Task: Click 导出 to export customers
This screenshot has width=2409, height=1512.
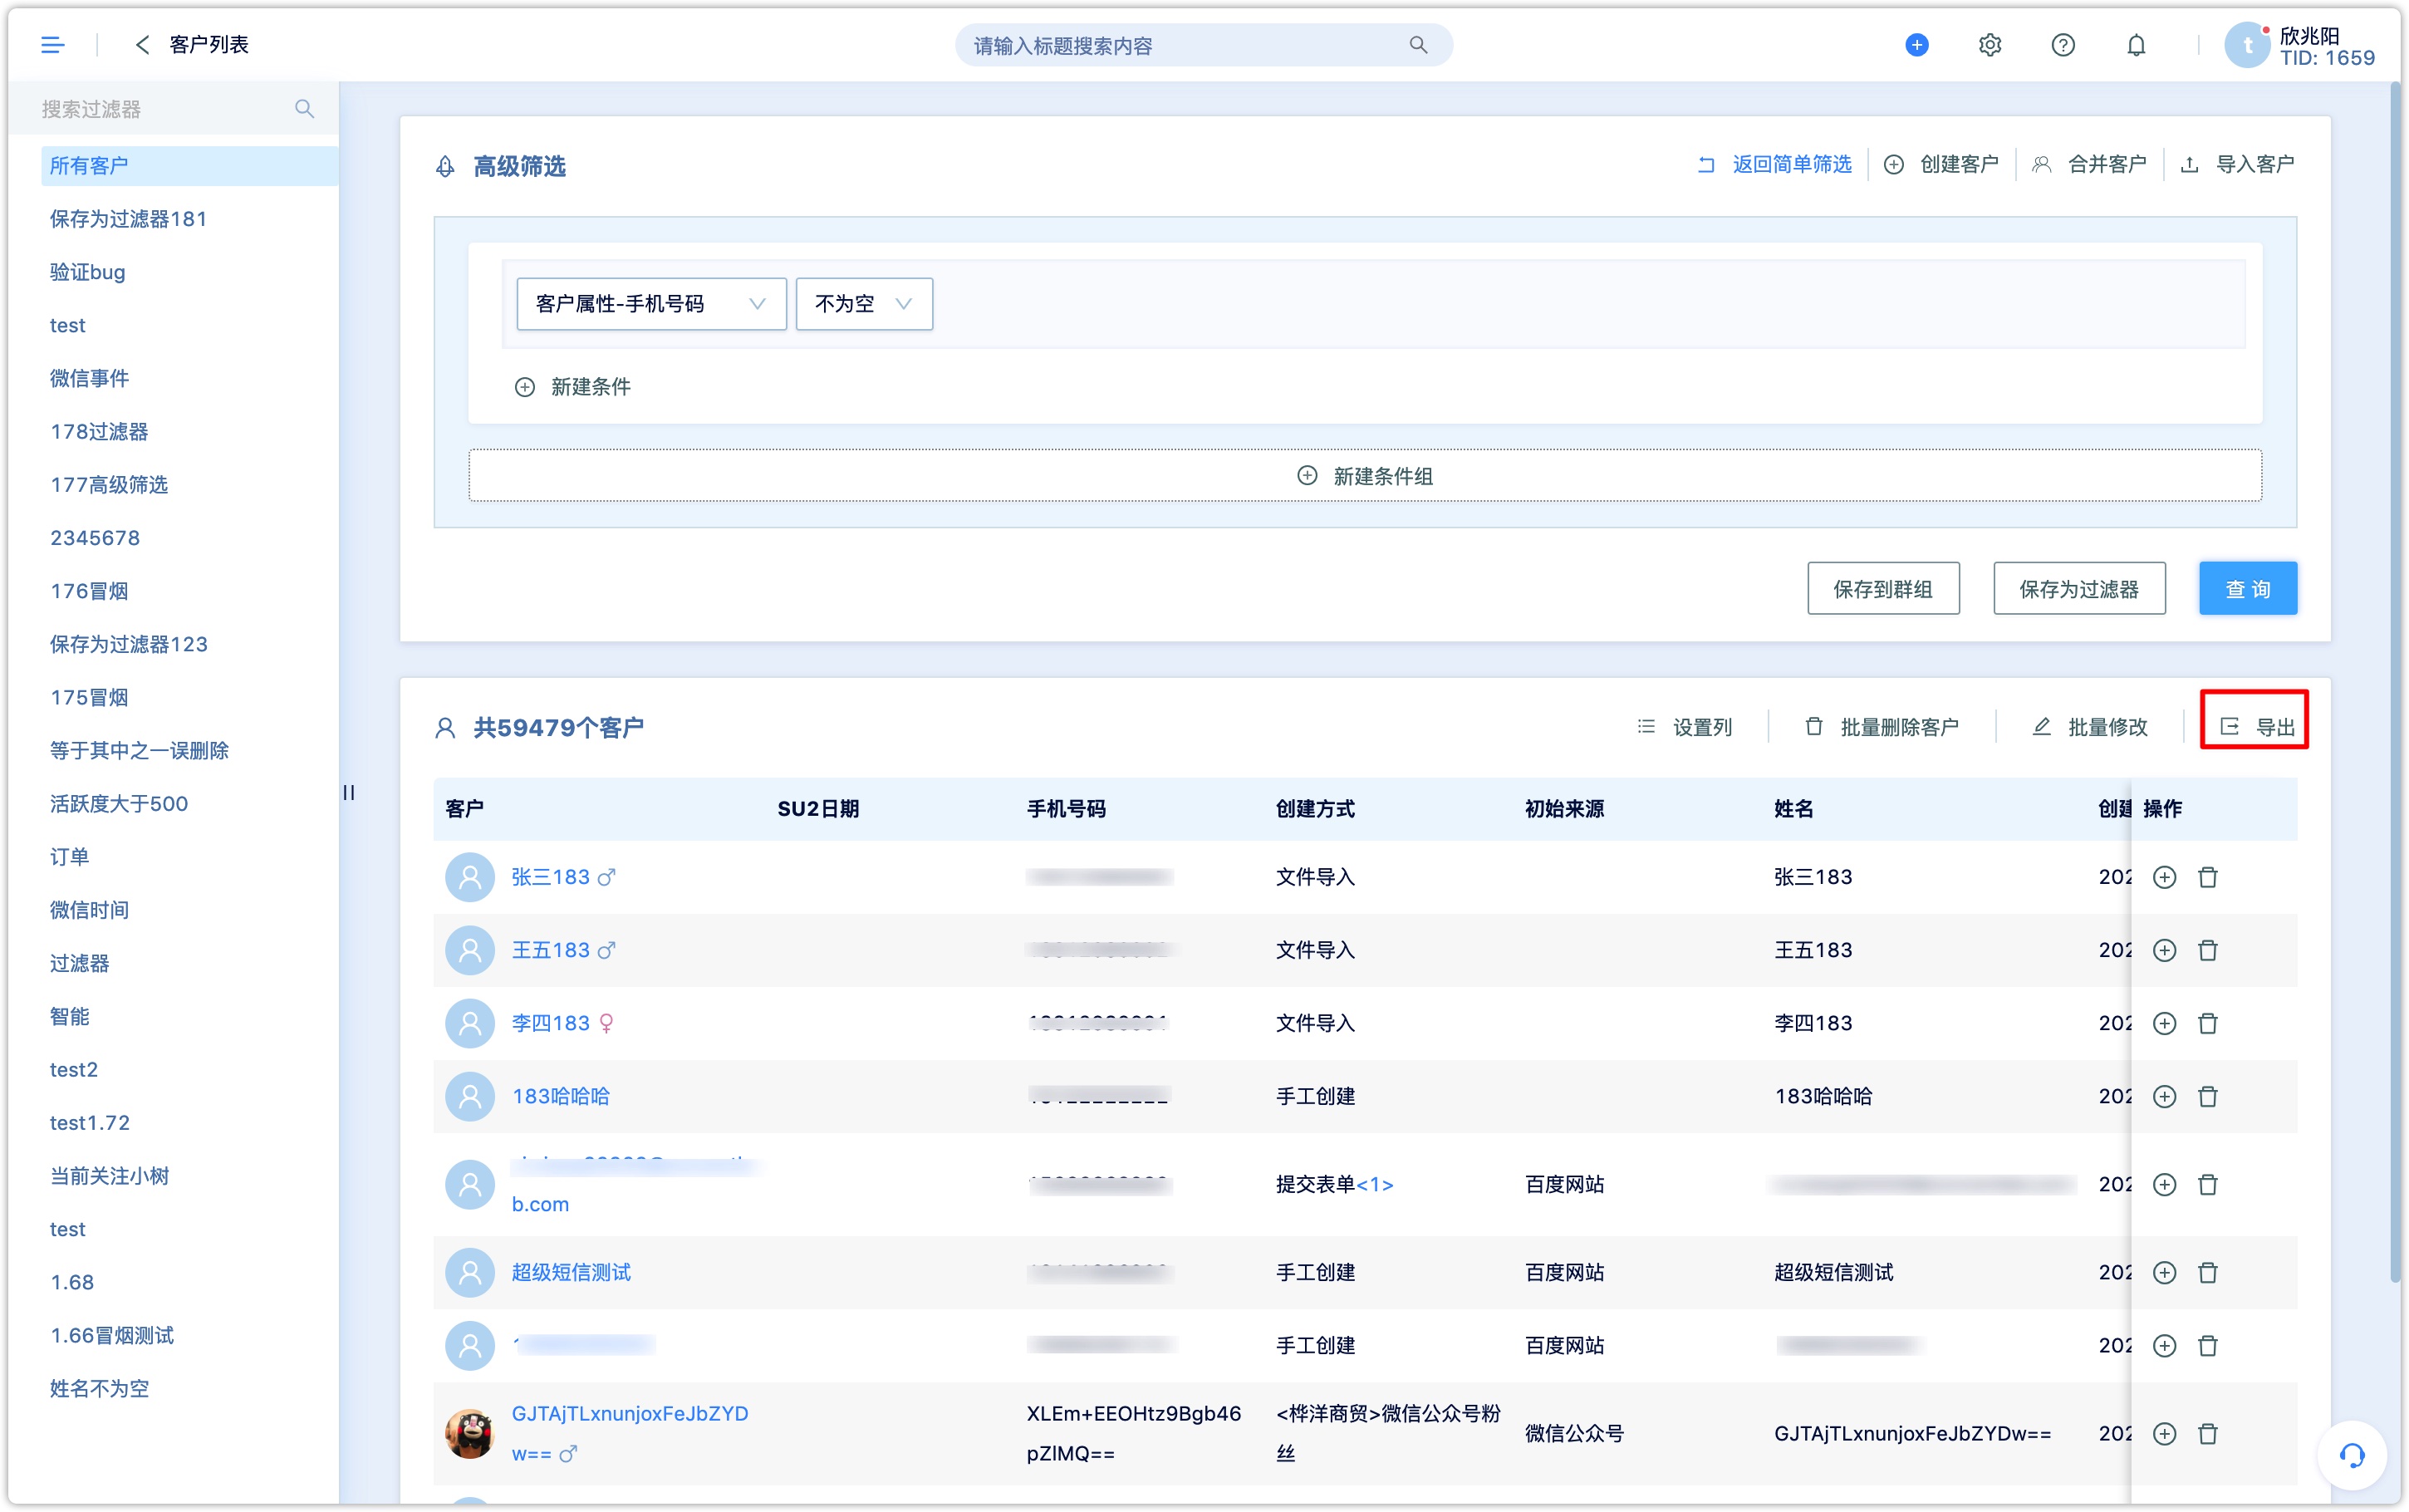Action: (x=2255, y=727)
